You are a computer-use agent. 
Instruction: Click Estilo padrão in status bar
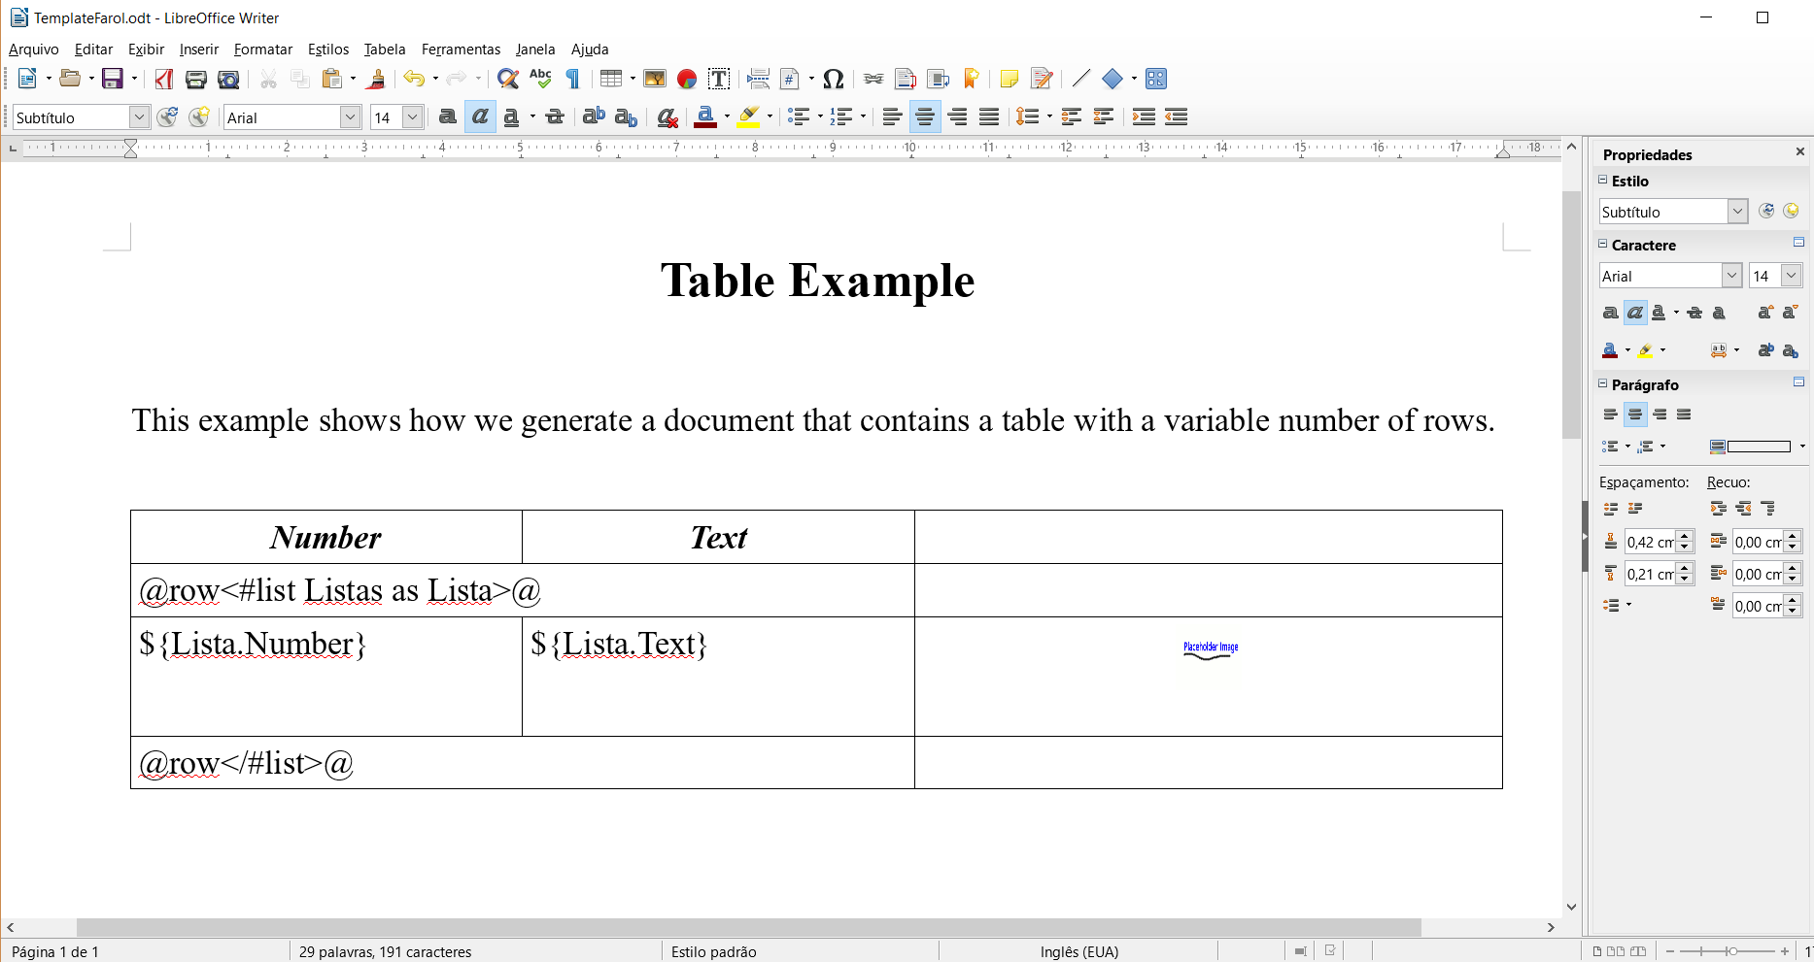pos(713,951)
